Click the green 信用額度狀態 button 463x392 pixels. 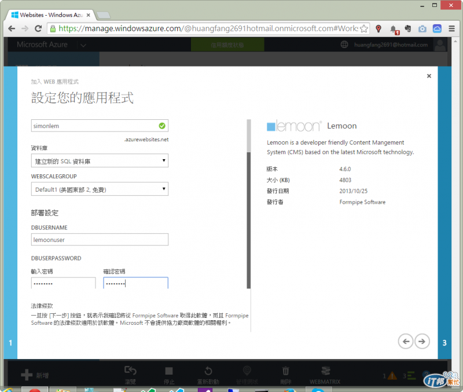pyautogui.click(x=227, y=45)
